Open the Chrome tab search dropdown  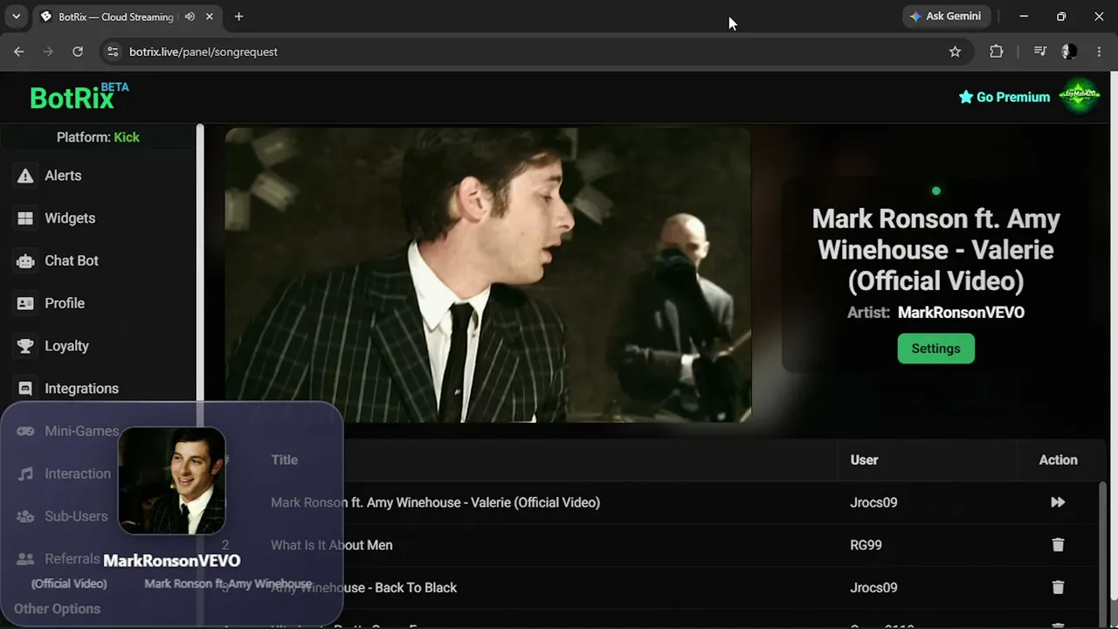click(16, 17)
